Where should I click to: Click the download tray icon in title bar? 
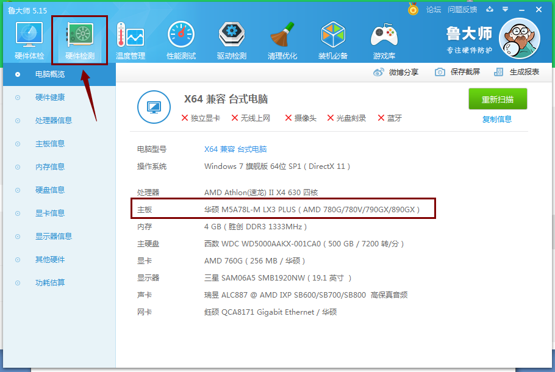(490, 10)
